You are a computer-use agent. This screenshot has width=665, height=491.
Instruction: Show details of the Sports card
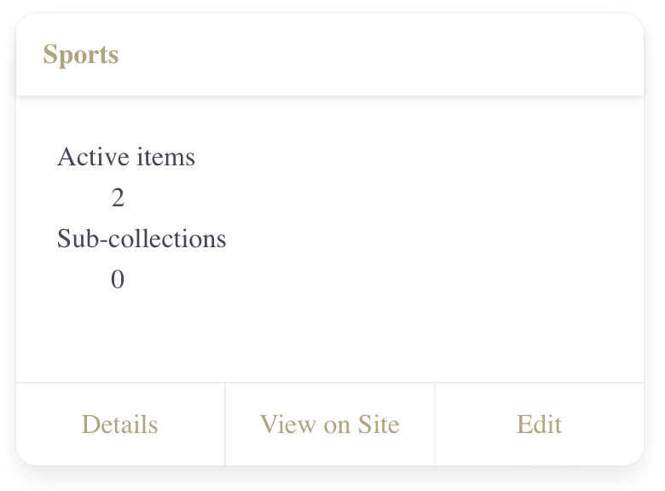(x=119, y=425)
